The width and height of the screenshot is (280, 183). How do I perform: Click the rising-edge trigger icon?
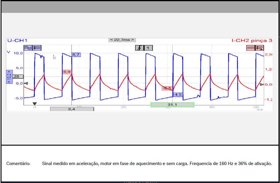click(140, 48)
